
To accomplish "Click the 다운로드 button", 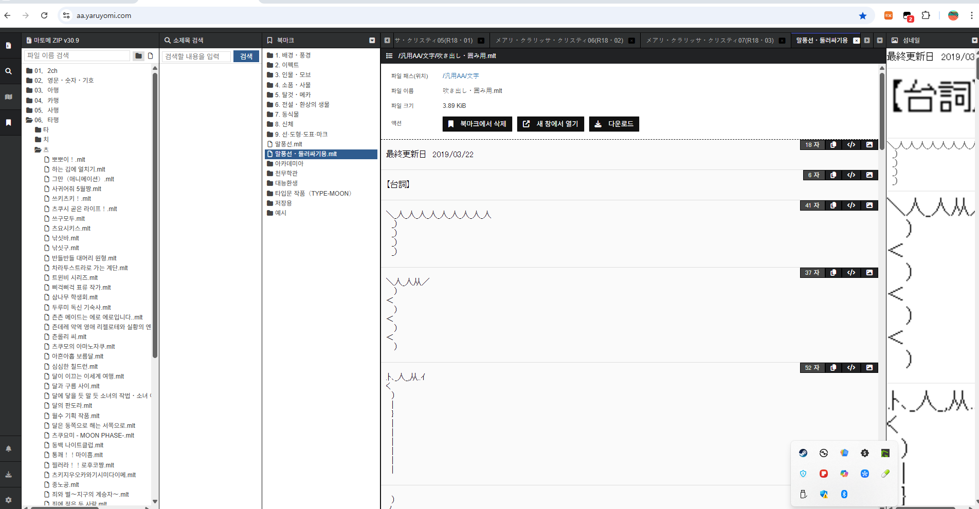I will 614,124.
